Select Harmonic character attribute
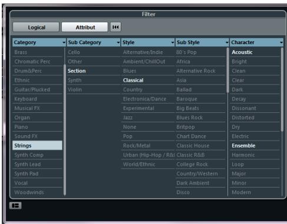 (x=255, y=155)
